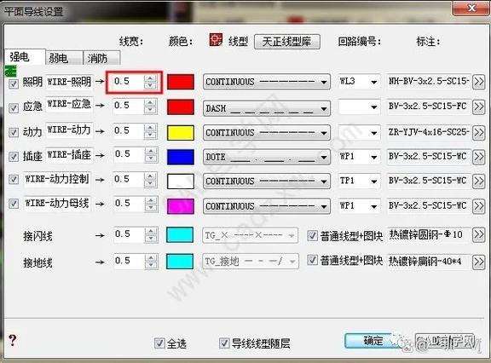This screenshot has width=491, height=363.
Task: Toggle the 全选 checkbox
Action: point(159,343)
